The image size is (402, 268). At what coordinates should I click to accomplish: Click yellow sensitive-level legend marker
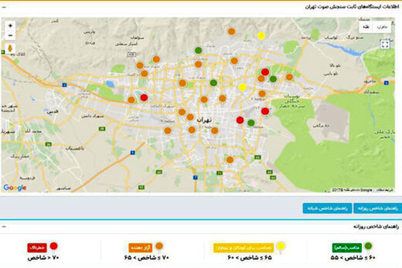pyautogui.click(x=281, y=246)
